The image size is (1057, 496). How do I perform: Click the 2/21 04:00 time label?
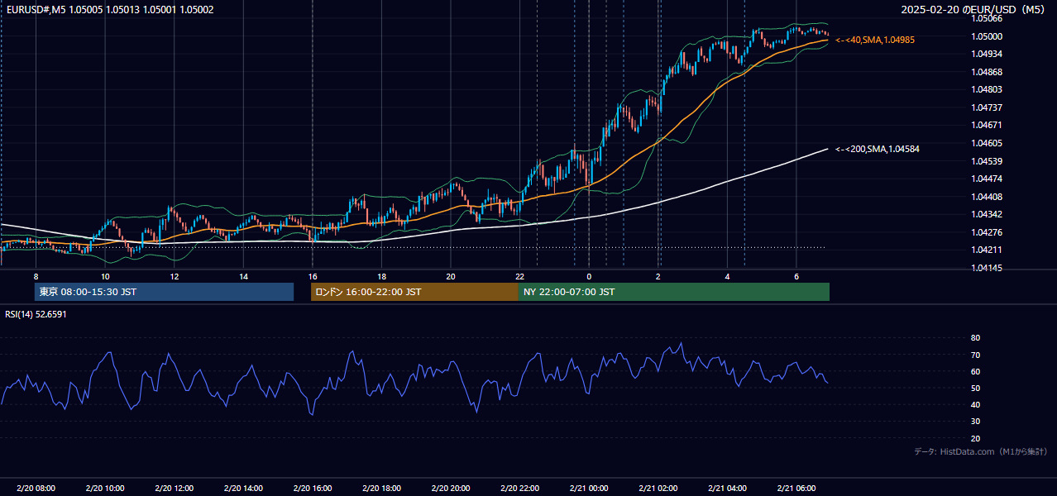[728, 488]
